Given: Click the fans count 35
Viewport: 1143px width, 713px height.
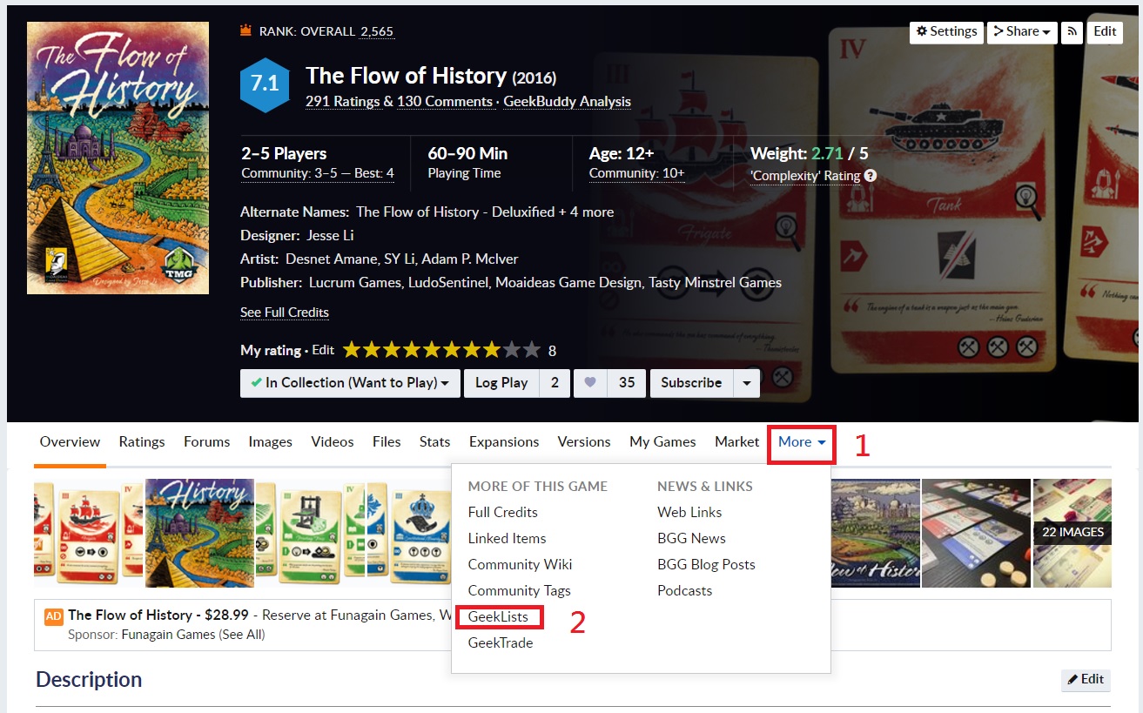Looking at the screenshot, I should coord(627,383).
